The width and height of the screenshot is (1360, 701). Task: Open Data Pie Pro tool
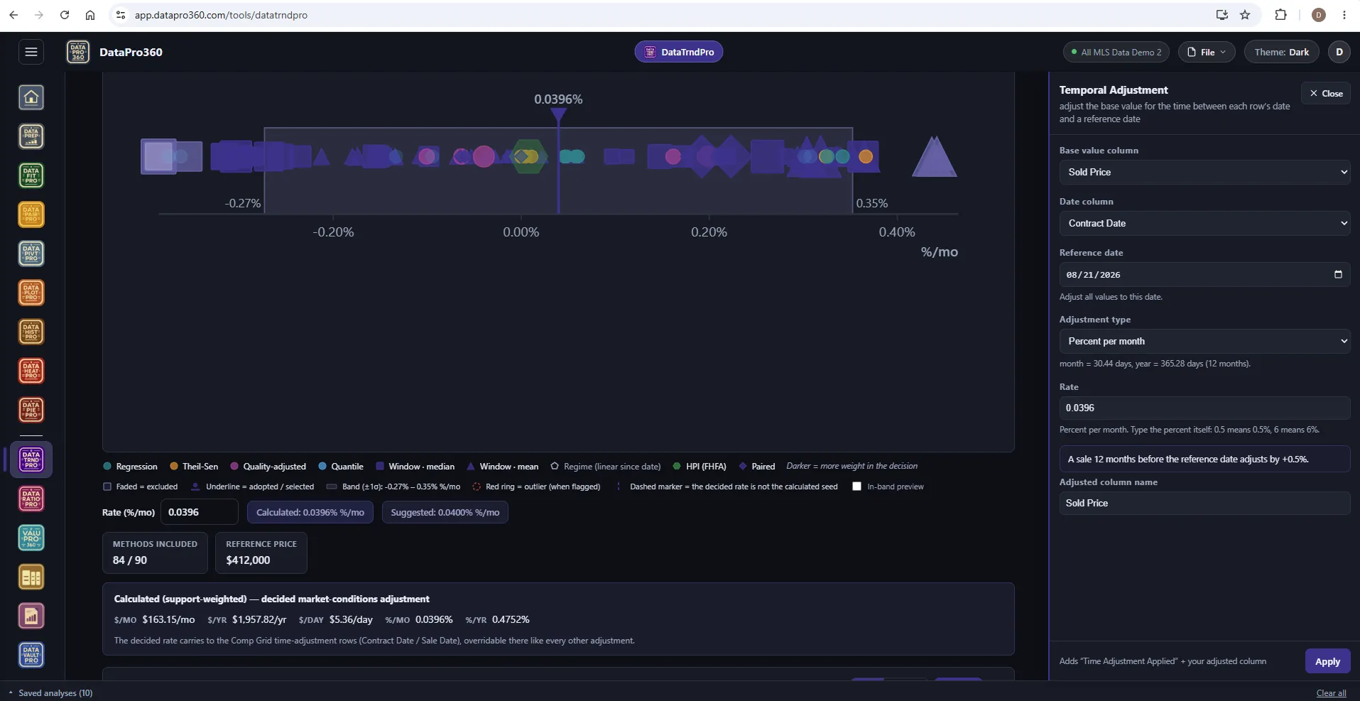point(31,410)
